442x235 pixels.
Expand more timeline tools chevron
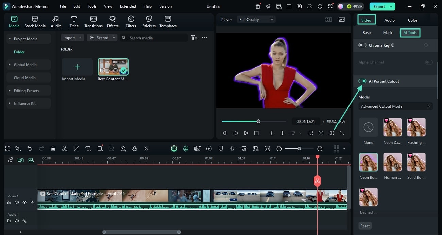146,149
